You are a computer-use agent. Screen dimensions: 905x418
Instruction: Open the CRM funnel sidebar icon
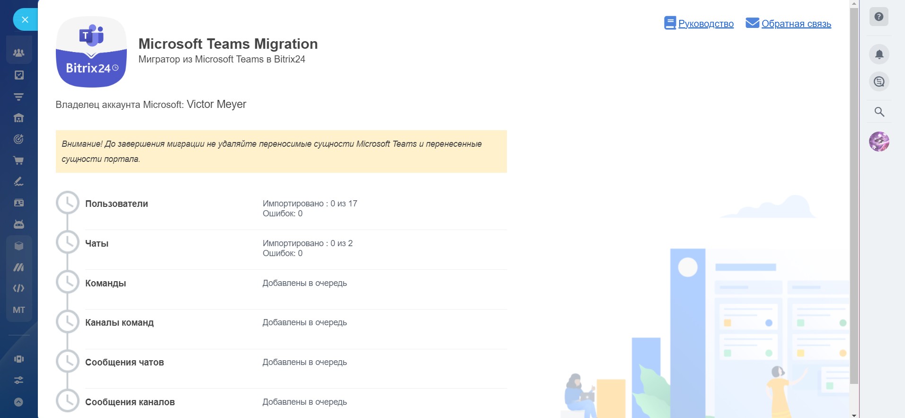pyautogui.click(x=19, y=97)
